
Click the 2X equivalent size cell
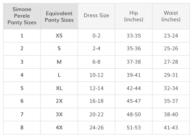tap(59, 101)
